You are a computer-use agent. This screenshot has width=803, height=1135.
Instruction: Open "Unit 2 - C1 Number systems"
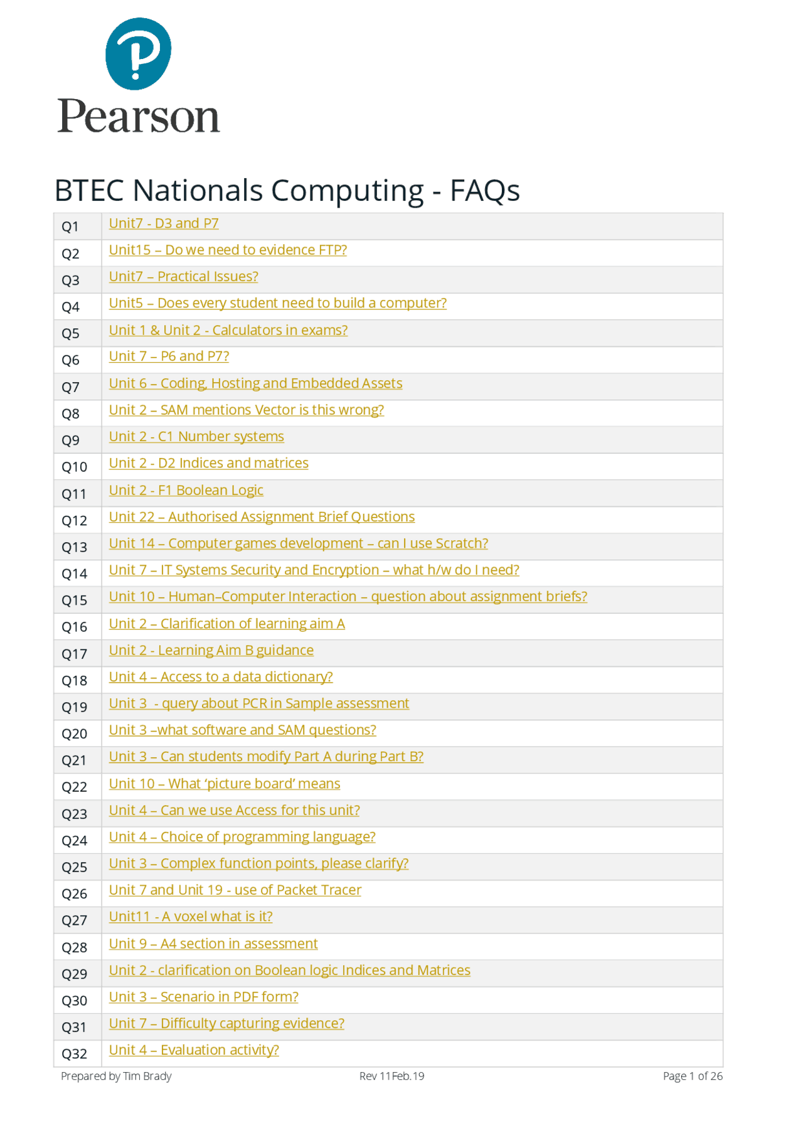point(196,437)
